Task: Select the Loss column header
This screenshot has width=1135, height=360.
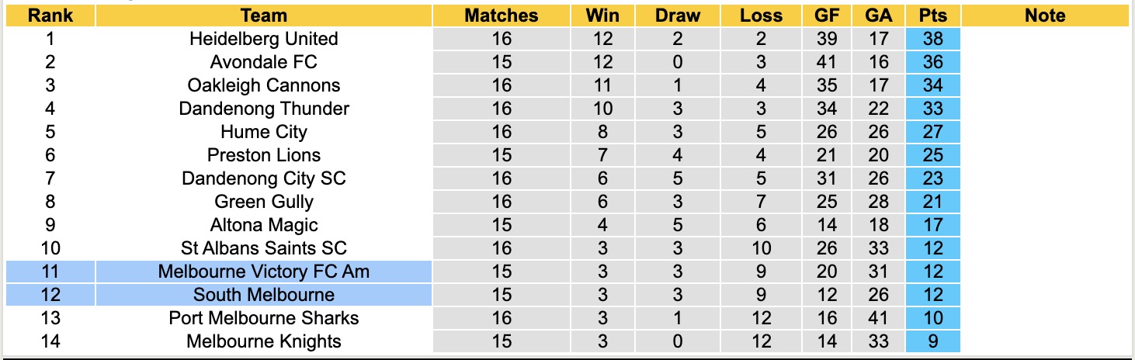Action: point(762,16)
